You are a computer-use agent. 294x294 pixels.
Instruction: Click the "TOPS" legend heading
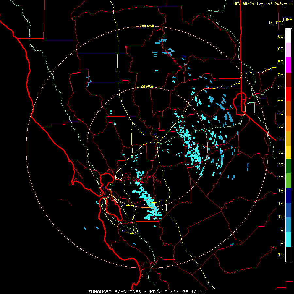287,19
